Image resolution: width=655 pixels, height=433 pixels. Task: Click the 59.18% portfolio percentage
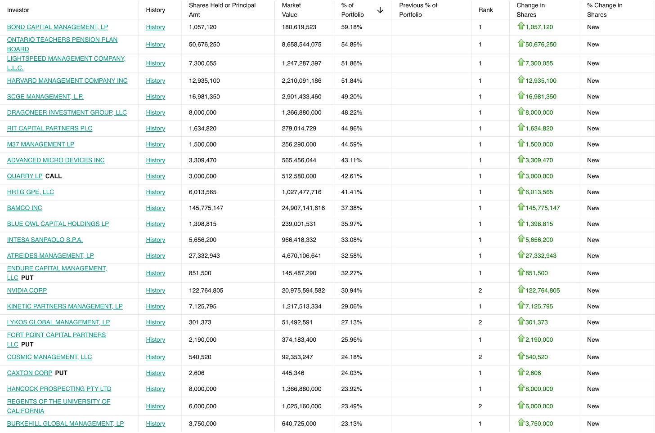click(x=352, y=27)
